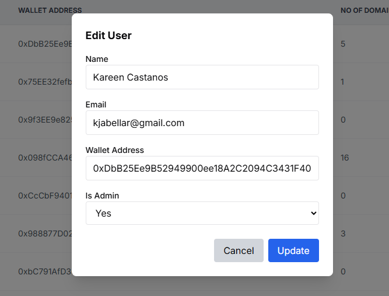Image resolution: width=389 pixels, height=296 pixels.
Task: Click the Edit User dialog title
Action: tap(108, 36)
